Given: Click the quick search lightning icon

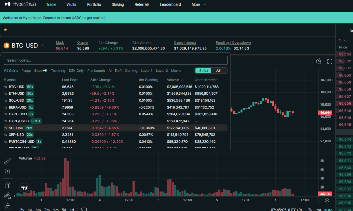Looking at the screenshot, I should pos(319,61).
